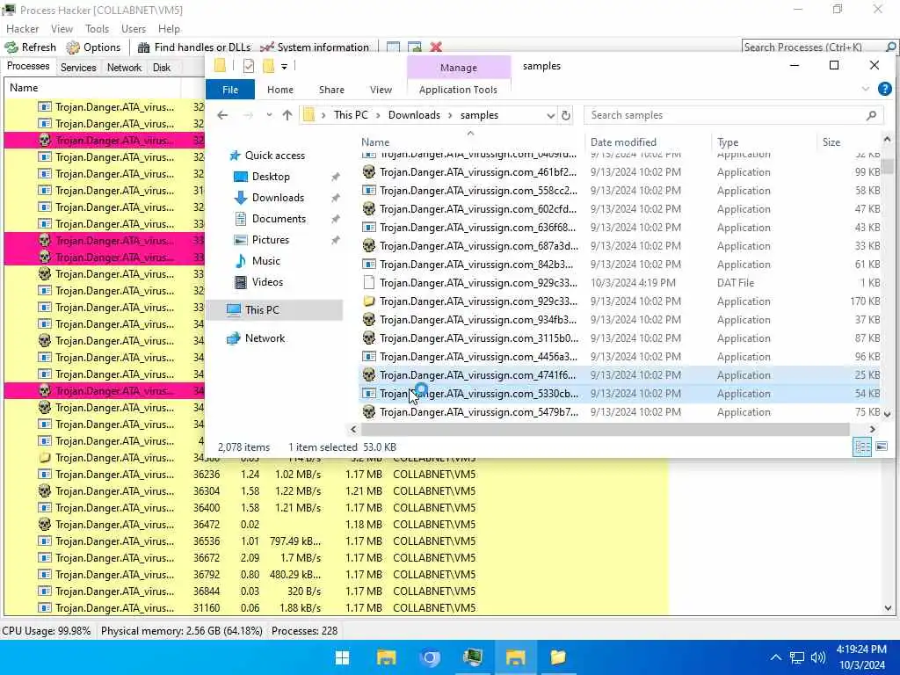Viewport: 900px width, 675px height.
Task: Open Process Hacker taskbar icon
Action: pos(472,657)
